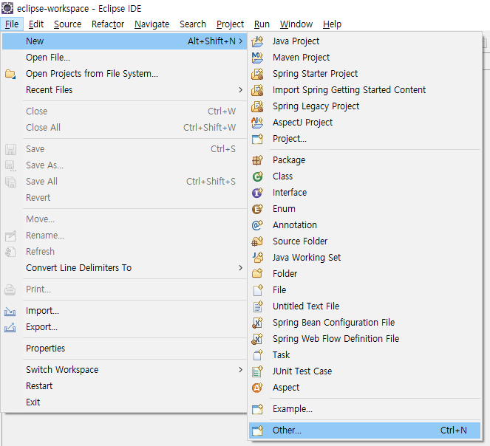Viewport: 490px width, 446px height.
Task: Click the Package icon
Action: pyautogui.click(x=257, y=160)
